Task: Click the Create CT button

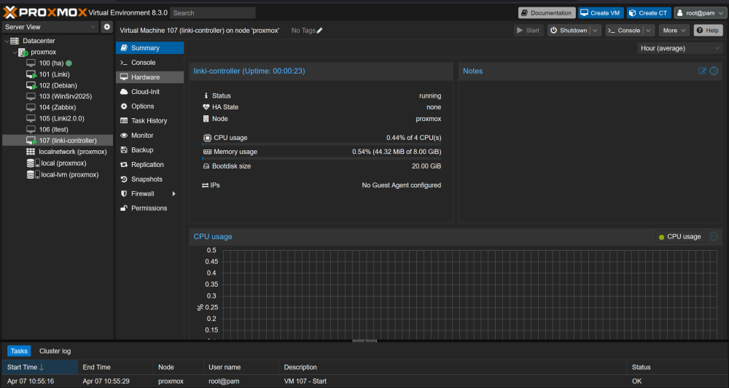Action: [649, 13]
